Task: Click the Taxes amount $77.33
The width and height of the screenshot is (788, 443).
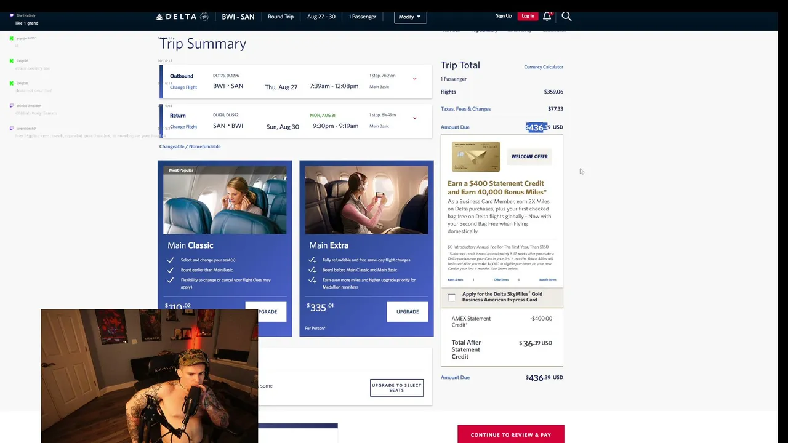Action: point(555,109)
